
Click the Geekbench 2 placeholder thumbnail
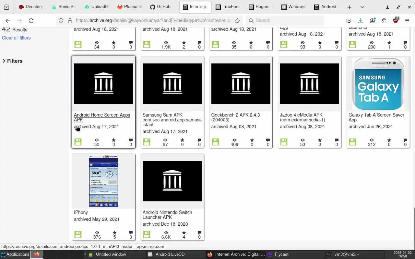(241, 84)
